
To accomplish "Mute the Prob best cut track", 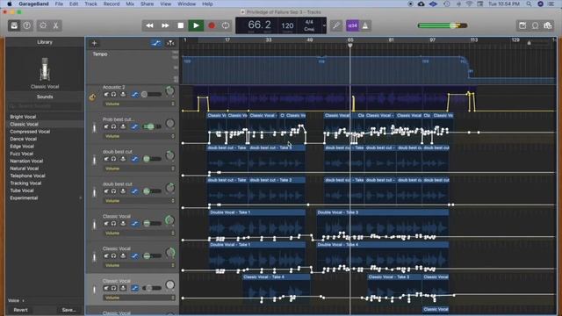I will 106,126.
